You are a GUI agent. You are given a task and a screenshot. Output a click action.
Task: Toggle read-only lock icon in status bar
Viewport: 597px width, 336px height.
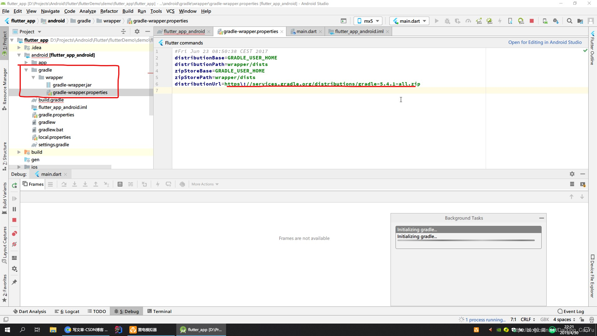[x=582, y=320]
